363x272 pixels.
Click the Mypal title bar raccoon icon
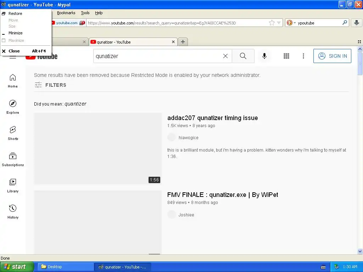[4, 4]
